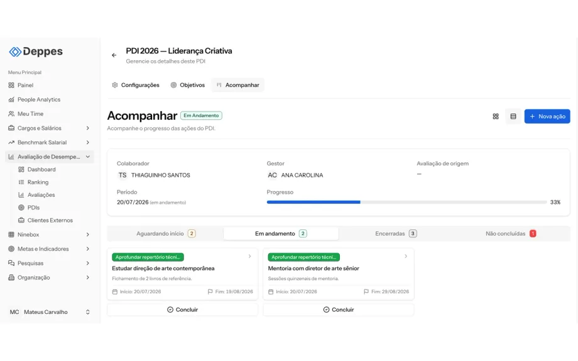The width and height of the screenshot is (578, 361).
Task: Click the AC avatar of Ana Carolina
Action: click(273, 175)
